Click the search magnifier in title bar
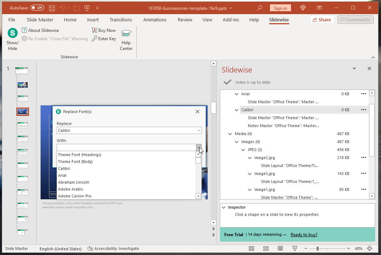This screenshot has width=381, height=255. (260, 8)
